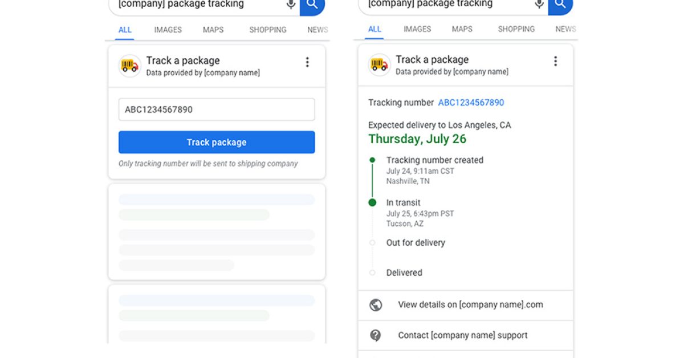Open View details on [company name].com
Viewport: 684px width, 358px height.
coord(470,304)
